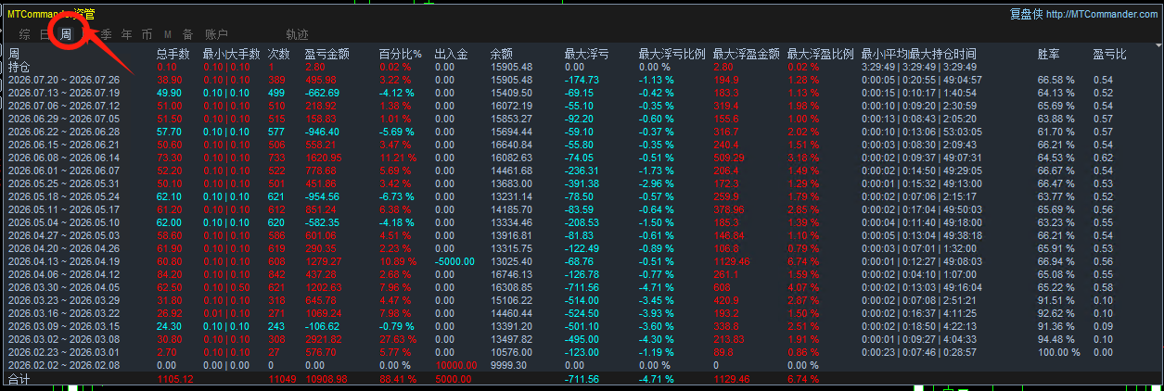Click the 最大浮盈比例 column header
This screenshot has height=391, width=1164.
(820, 54)
